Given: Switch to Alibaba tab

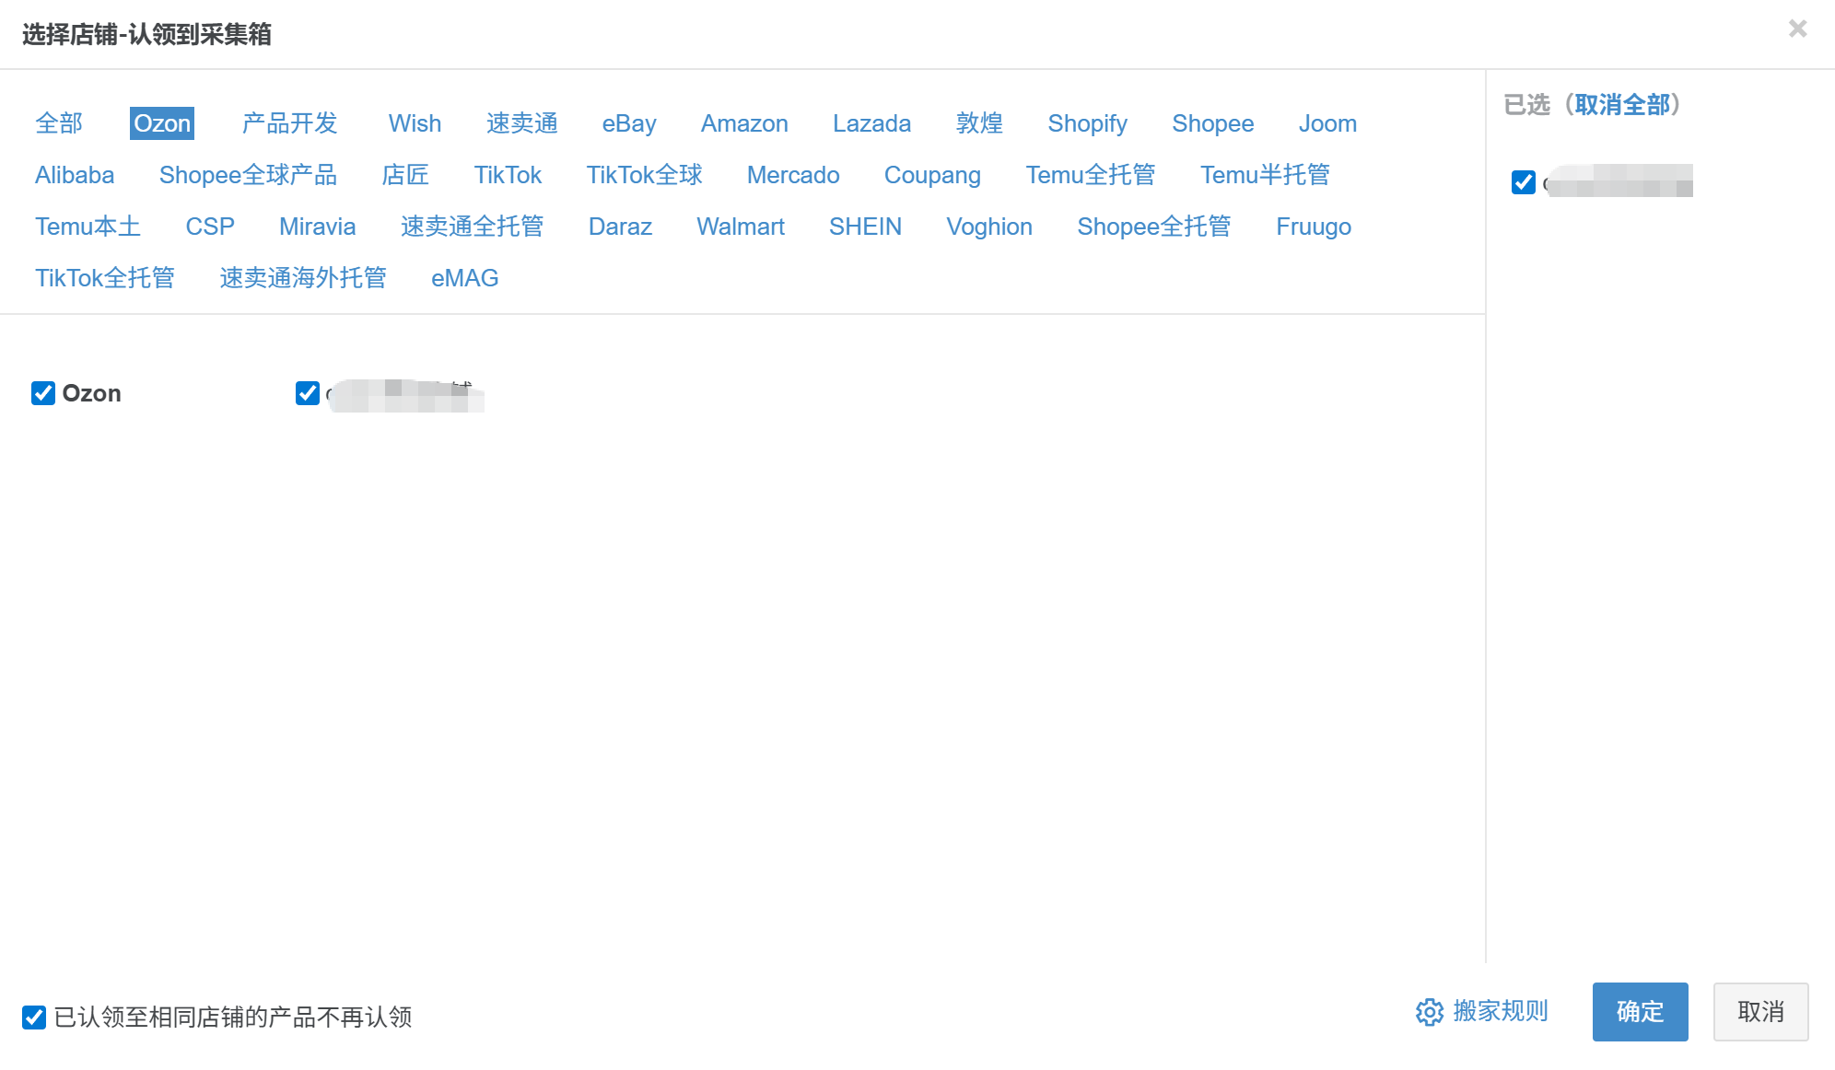Looking at the screenshot, I should click(x=75, y=175).
